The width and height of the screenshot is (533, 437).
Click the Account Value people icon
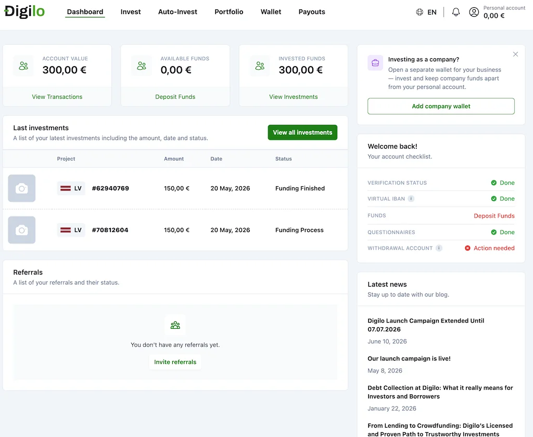23,66
